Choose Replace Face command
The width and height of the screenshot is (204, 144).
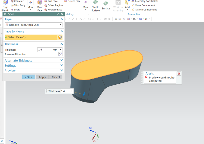(53, 10)
